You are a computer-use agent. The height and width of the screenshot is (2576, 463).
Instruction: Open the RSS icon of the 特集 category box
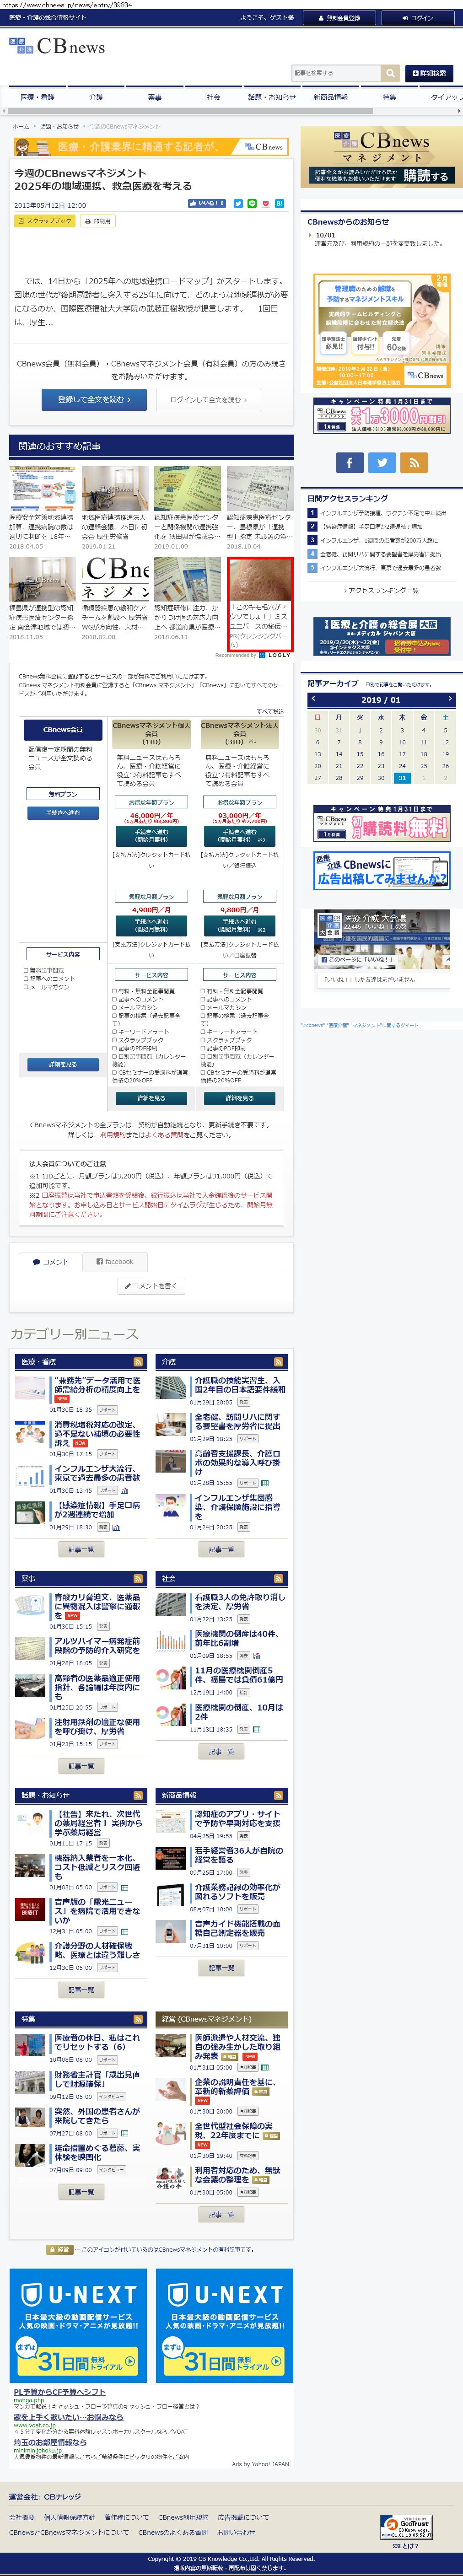coord(138,2019)
